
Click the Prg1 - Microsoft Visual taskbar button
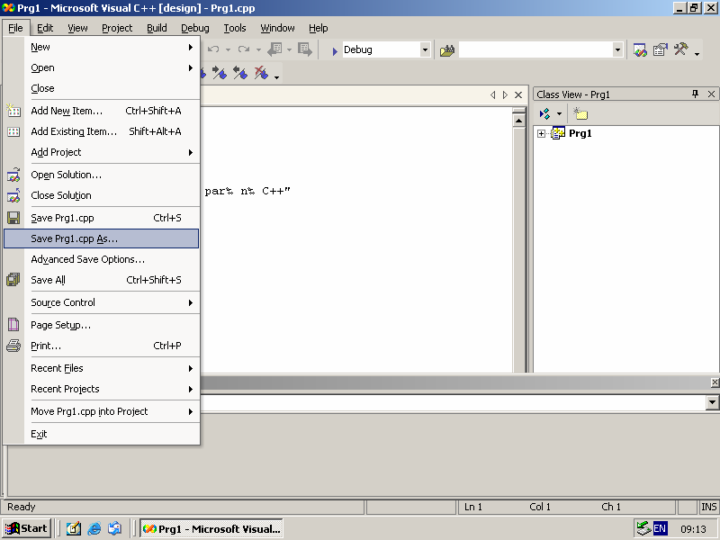click(x=211, y=528)
